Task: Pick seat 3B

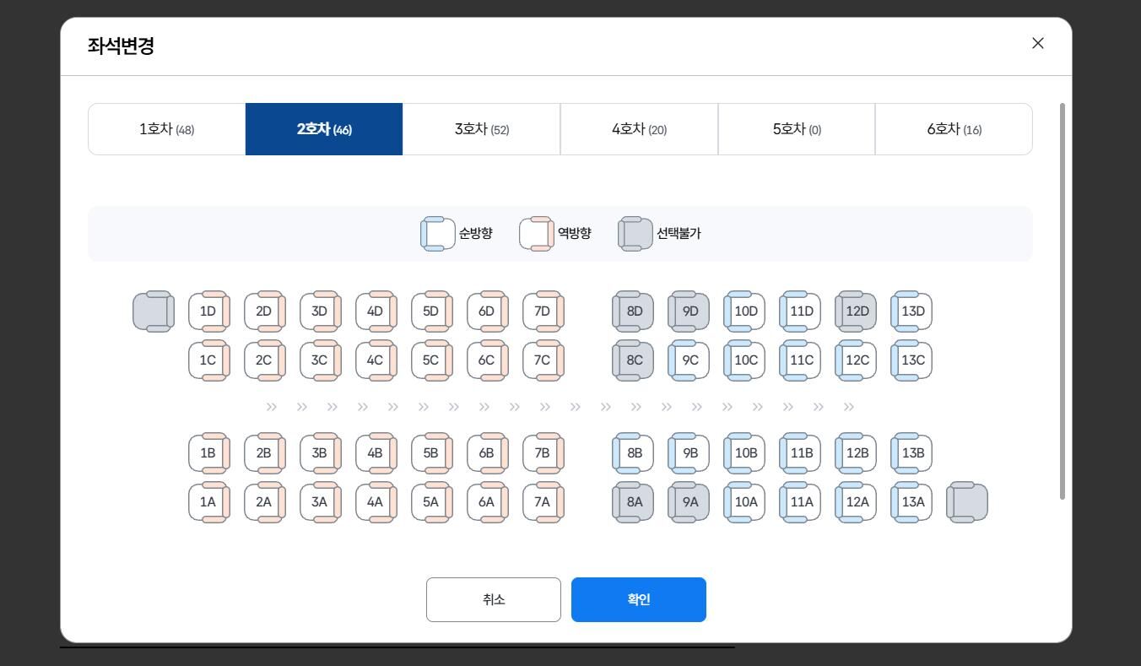Action: [320, 453]
